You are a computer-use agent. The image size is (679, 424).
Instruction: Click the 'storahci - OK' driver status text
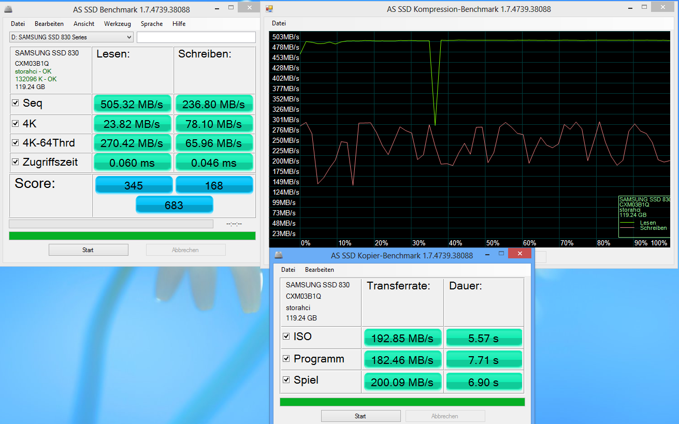point(33,71)
